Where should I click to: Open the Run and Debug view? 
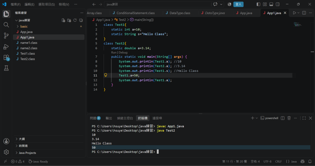click(x=6, y=46)
